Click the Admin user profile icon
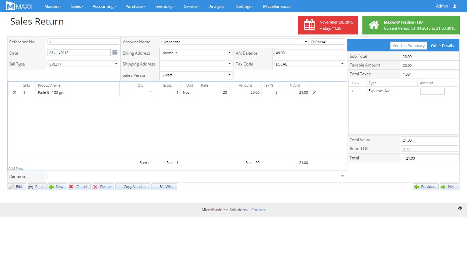 tap(454, 6)
